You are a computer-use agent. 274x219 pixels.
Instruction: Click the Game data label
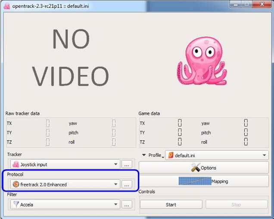(149, 113)
